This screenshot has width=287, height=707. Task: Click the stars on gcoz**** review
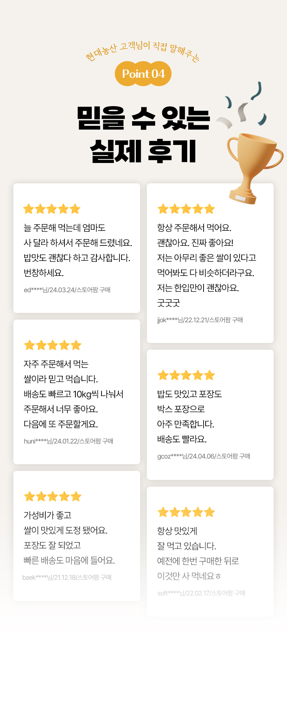(x=186, y=375)
